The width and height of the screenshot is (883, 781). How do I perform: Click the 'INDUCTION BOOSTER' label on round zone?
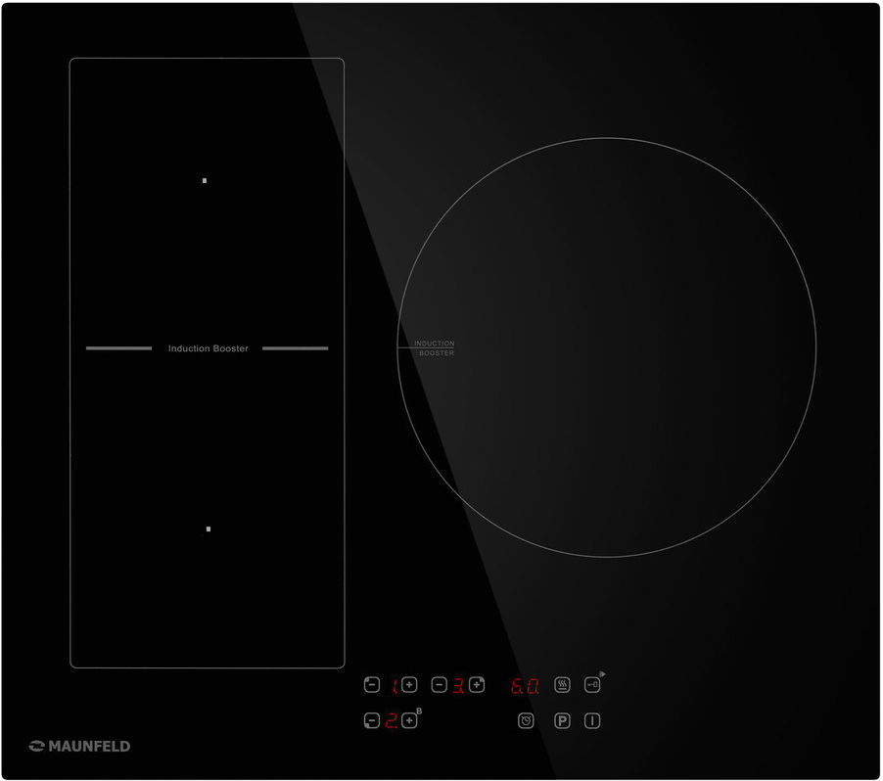point(435,348)
